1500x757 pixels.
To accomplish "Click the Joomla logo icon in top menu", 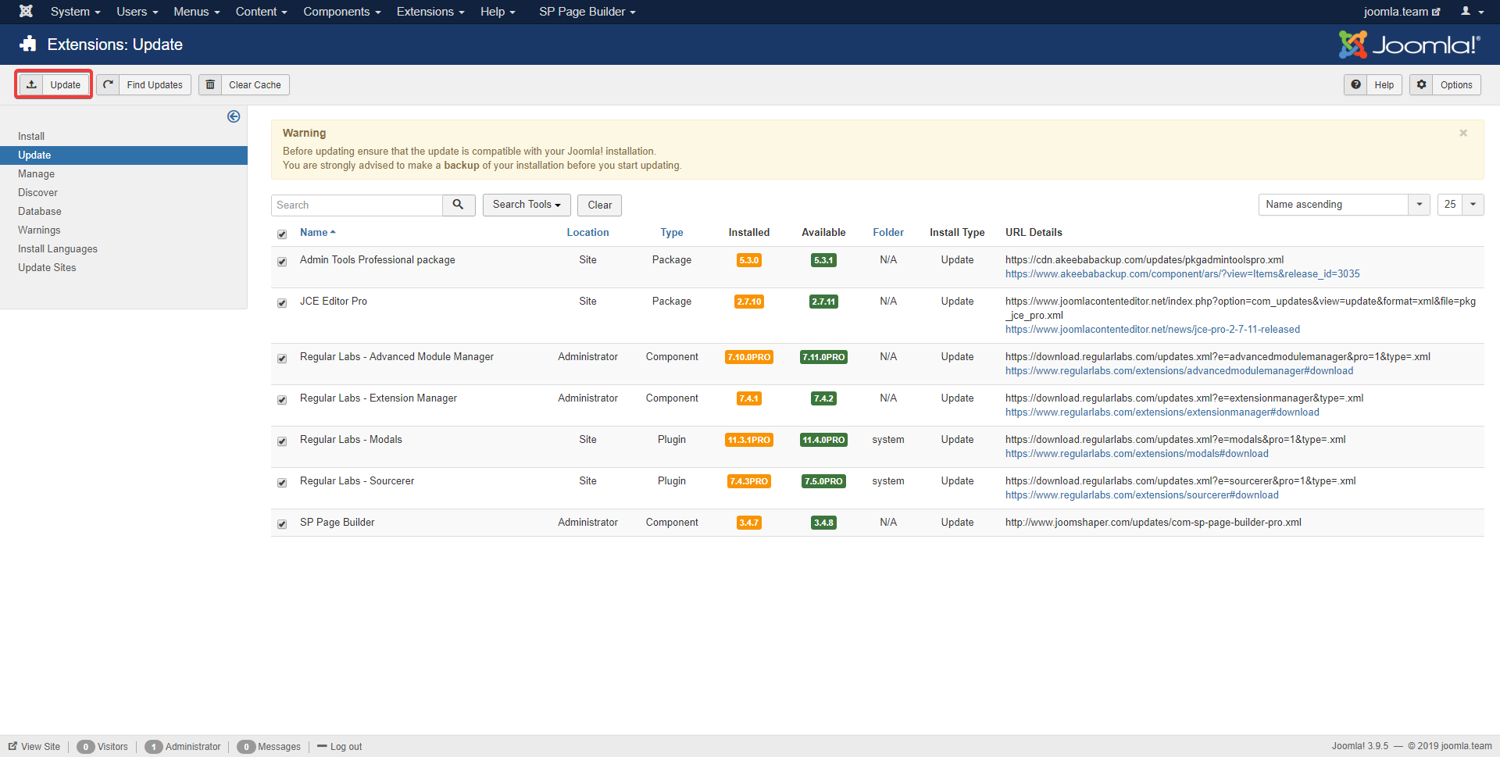I will [x=26, y=12].
